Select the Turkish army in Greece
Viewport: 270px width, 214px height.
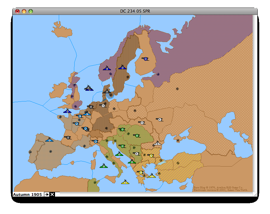click(x=141, y=172)
